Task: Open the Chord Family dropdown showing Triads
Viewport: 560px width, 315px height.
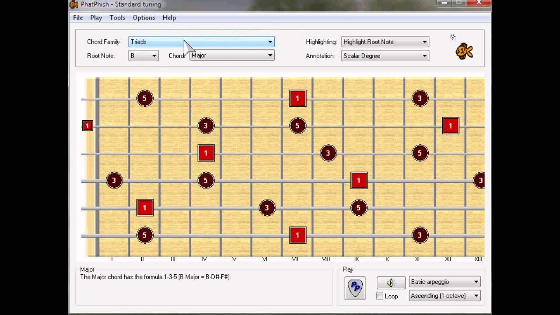Action: pos(201,42)
